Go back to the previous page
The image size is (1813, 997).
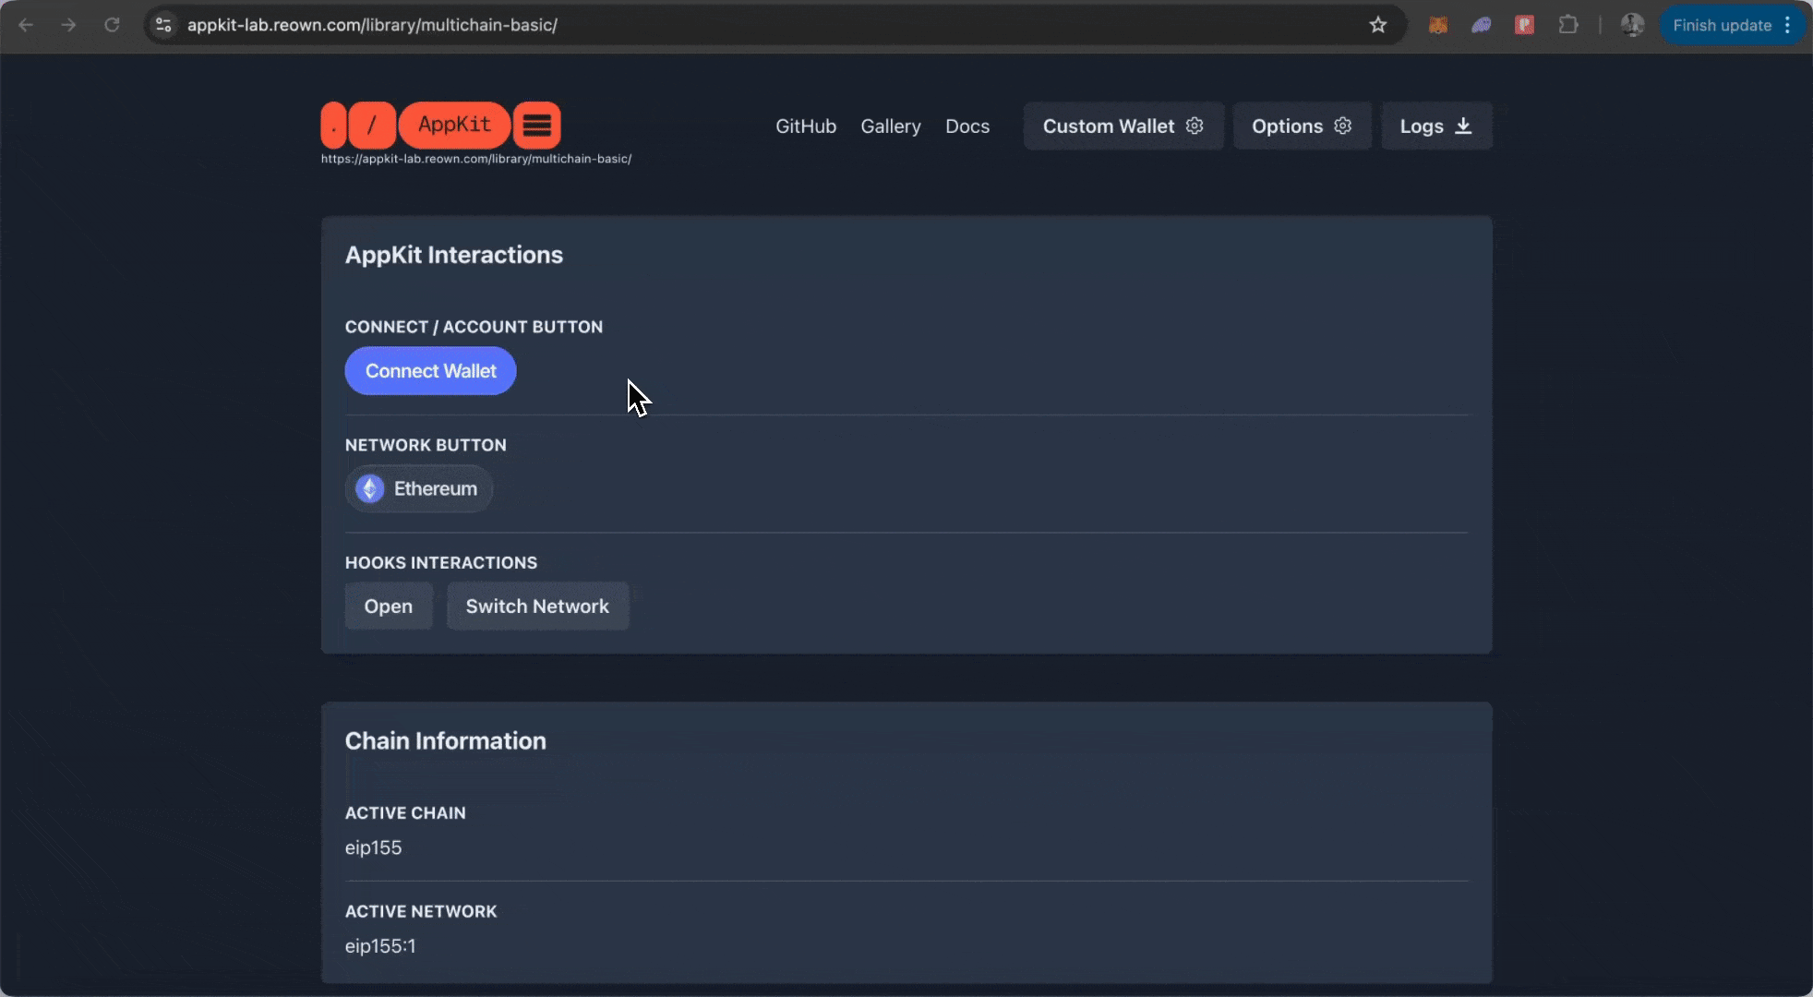26,25
